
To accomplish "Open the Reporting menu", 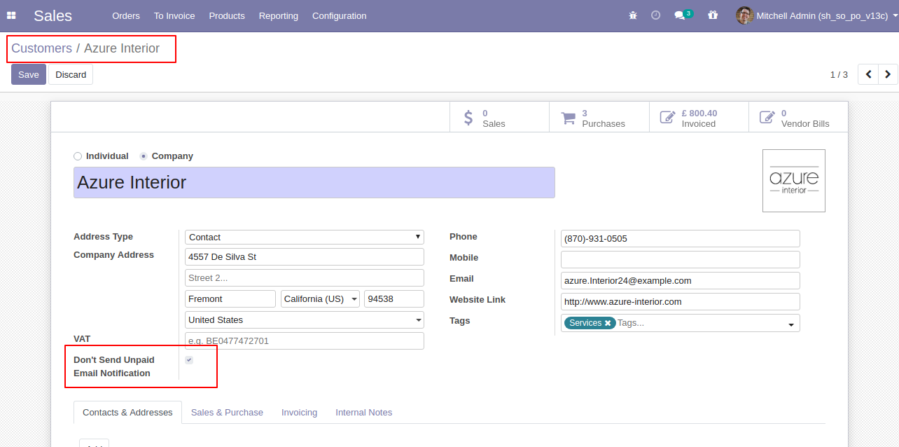I will (279, 15).
